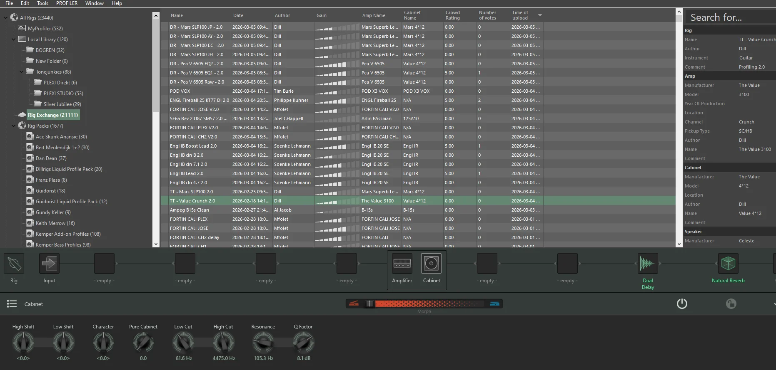This screenshot has width=776, height=370.
Task: Click the Morph slider bar
Action: [x=424, y=304]
